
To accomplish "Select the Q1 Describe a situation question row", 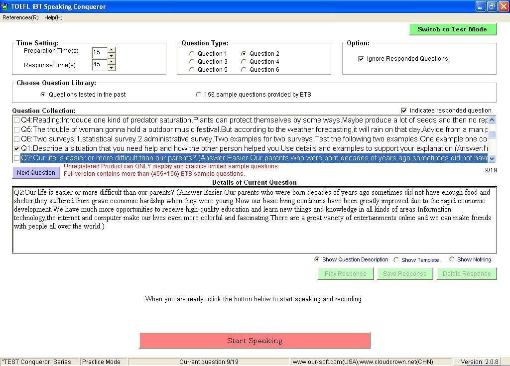I will click(254, 148).
